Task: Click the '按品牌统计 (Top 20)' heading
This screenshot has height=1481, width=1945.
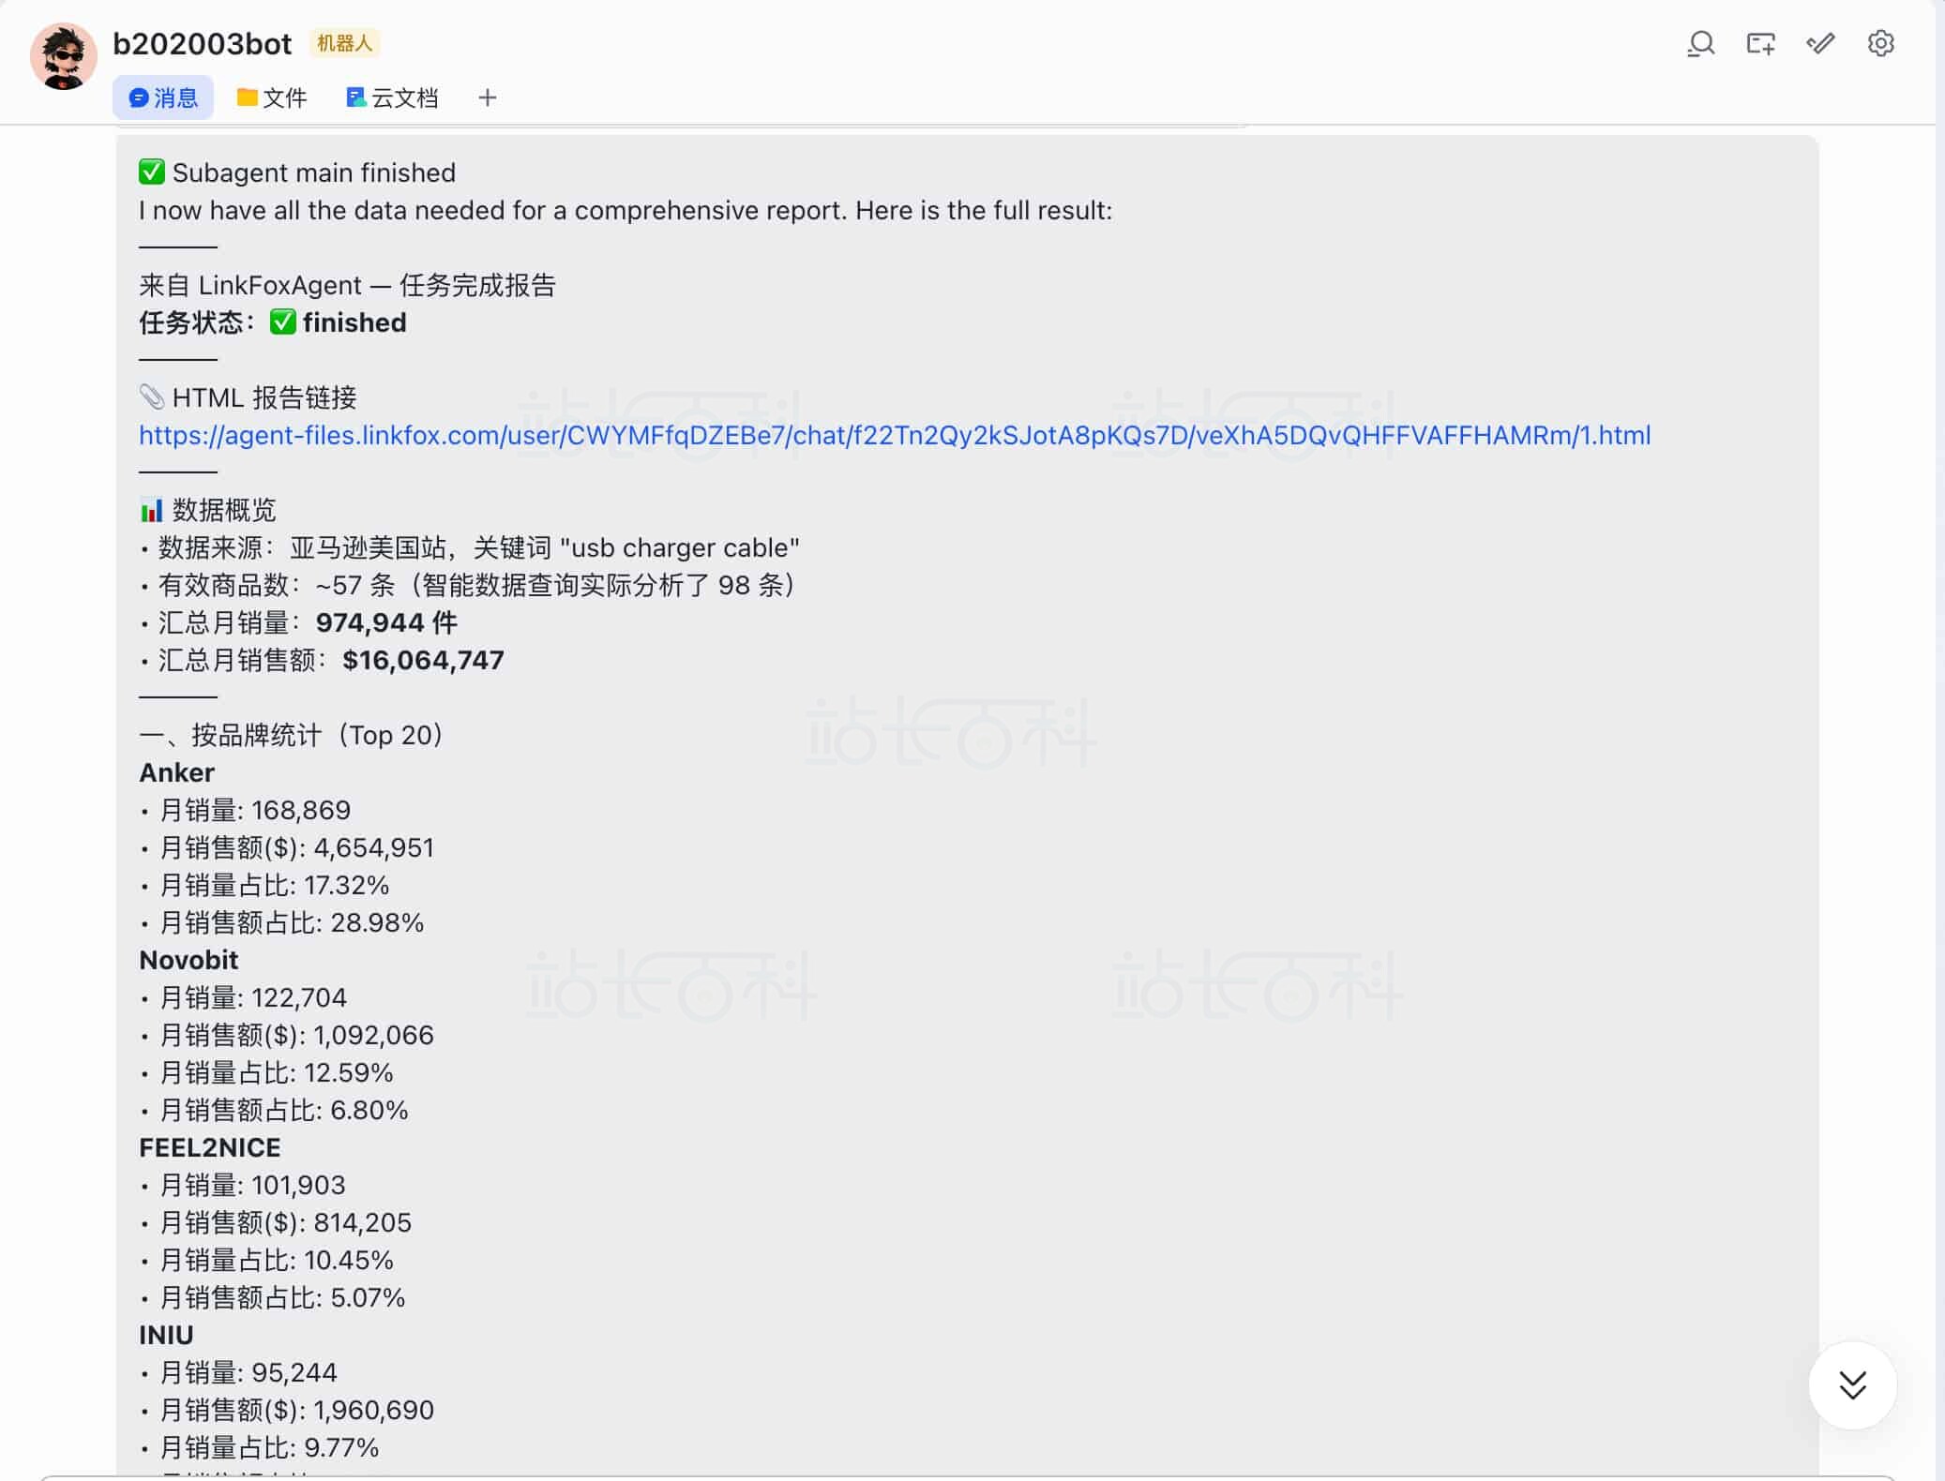Action: (x=291, y=735)
